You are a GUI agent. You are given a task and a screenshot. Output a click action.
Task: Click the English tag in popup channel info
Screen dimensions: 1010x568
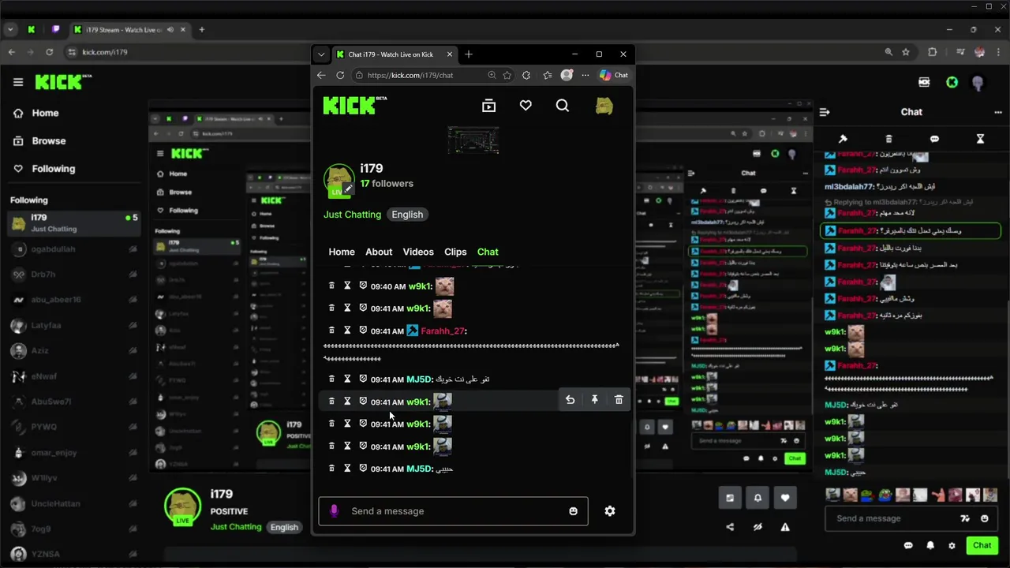[407, 215]
